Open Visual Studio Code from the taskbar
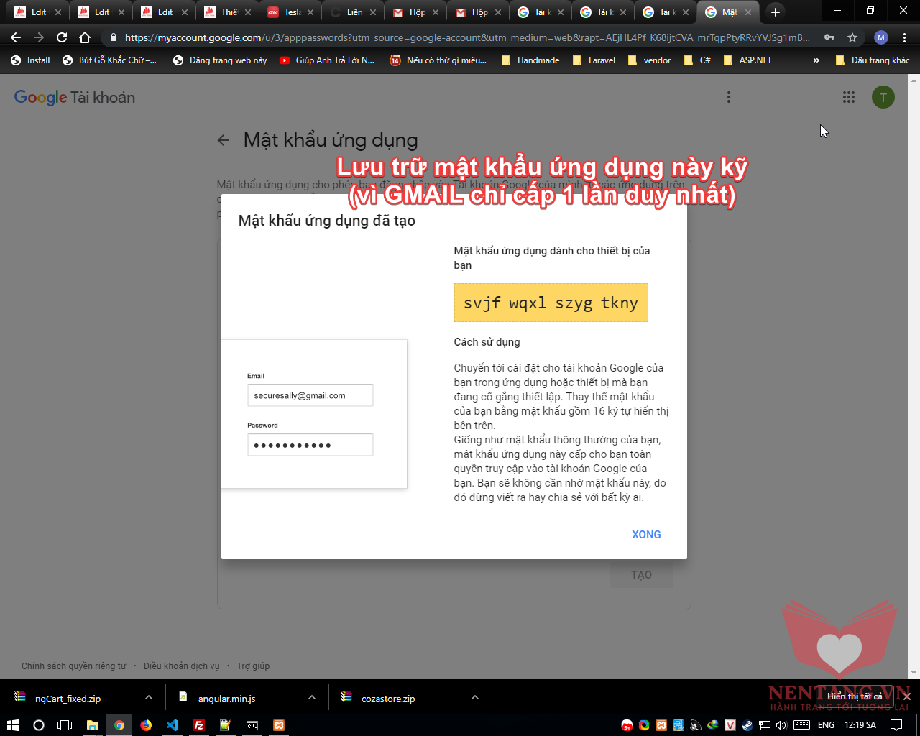 coord(172,725)
